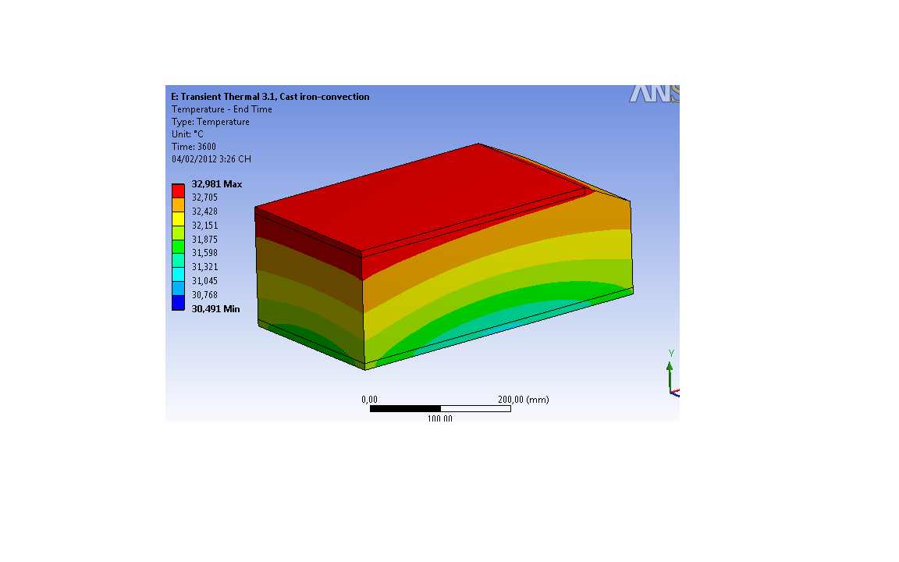Click the 30,491 Min legend value
This screenshot has width=899, height=562.
[x=216, y=309]
